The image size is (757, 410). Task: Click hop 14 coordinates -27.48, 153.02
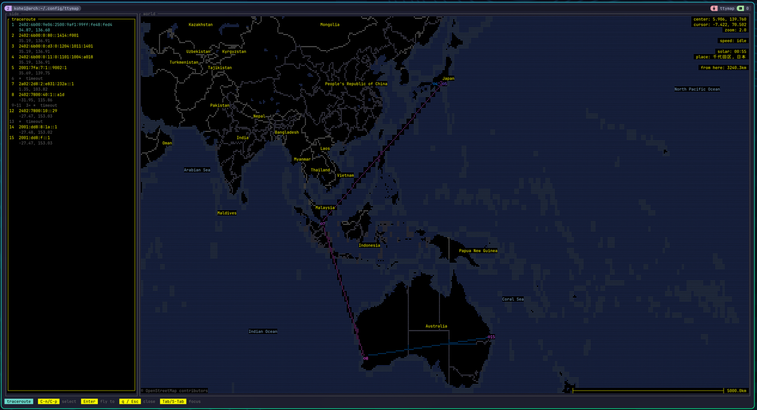(36, 132)
